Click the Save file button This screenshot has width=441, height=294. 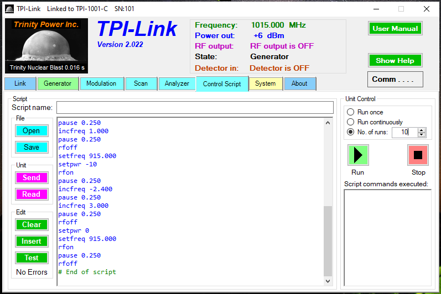32,147
